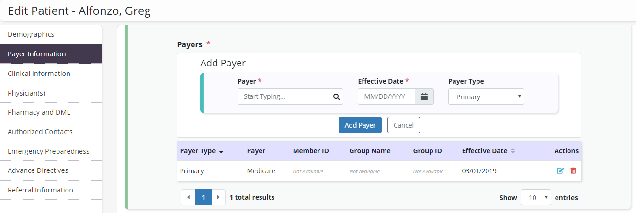Viewport: 636px width, 213px height.
Task: Go to next results page arrow
Action: [x=218, y=197]
